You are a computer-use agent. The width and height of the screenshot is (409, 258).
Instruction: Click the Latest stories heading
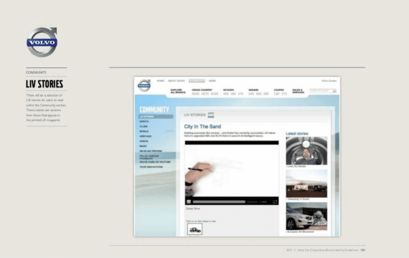[x=297, y=134]
